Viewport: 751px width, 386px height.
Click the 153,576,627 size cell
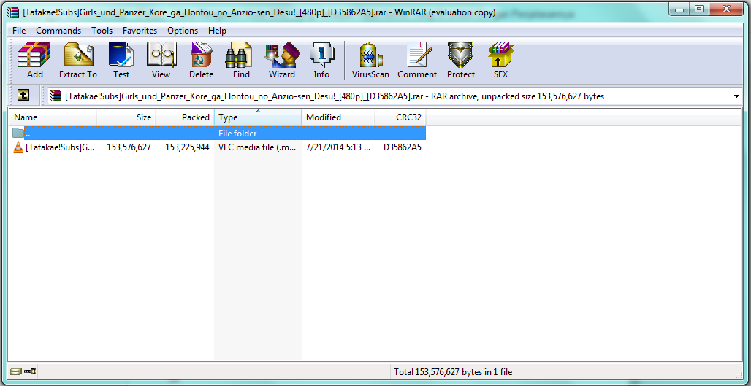click(129, 147)
